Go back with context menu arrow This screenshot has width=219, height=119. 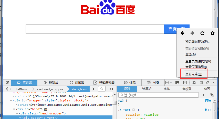click(x=182, y=33)
